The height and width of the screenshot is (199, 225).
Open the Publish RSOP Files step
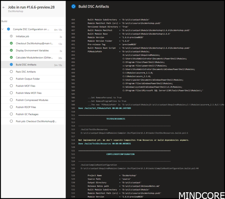point(26,107)
